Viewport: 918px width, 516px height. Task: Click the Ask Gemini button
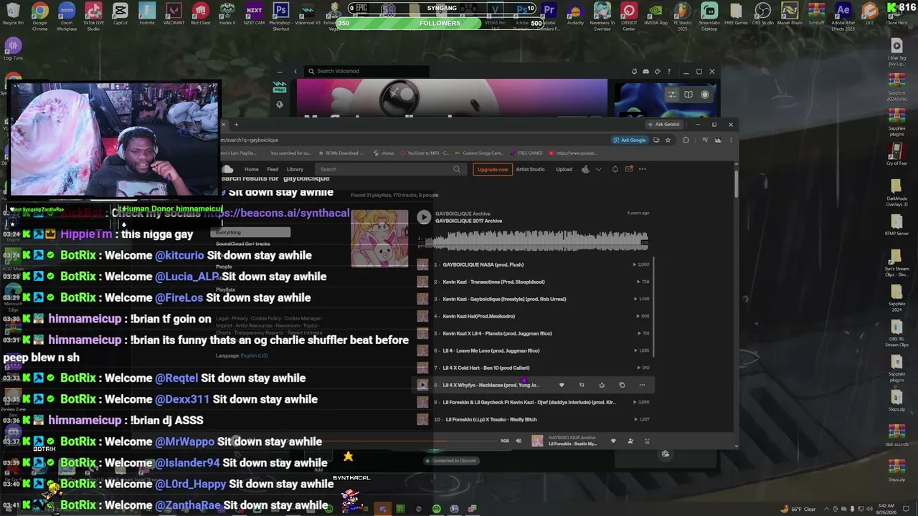(663, 124)
